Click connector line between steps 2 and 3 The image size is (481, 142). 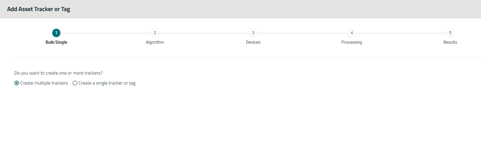click(204, 33)
